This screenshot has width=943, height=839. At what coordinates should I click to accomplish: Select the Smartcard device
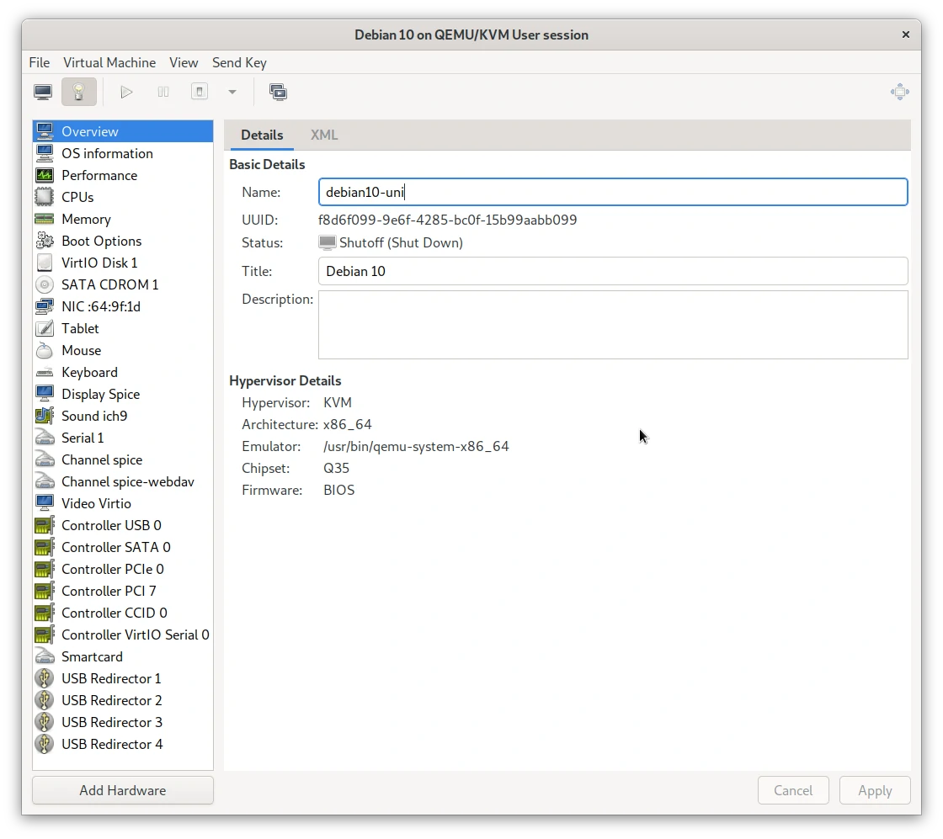click(123, 657)
